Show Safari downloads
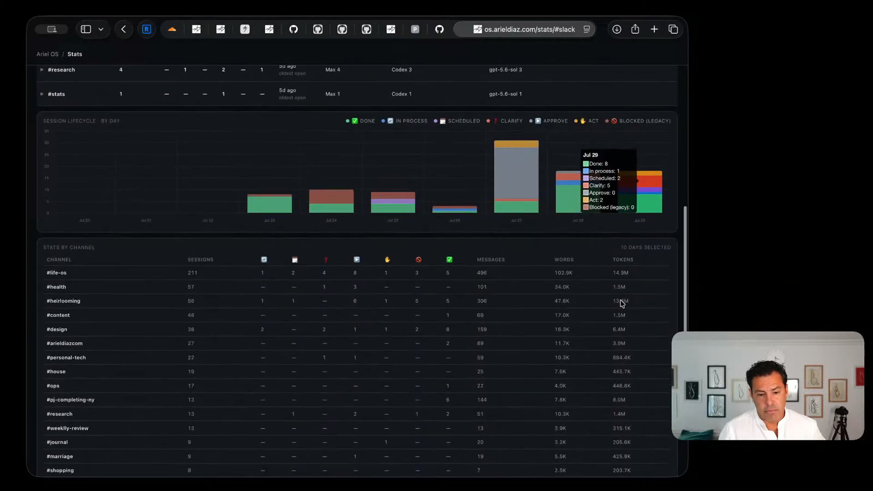The height and width of the screenshot is (491, 873). click(617, 29)
